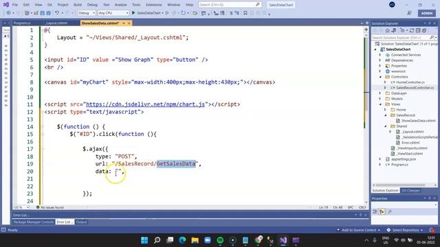Open the Debug menu
The width and height of the screenshot is (440, 247).
pos(92,5)
